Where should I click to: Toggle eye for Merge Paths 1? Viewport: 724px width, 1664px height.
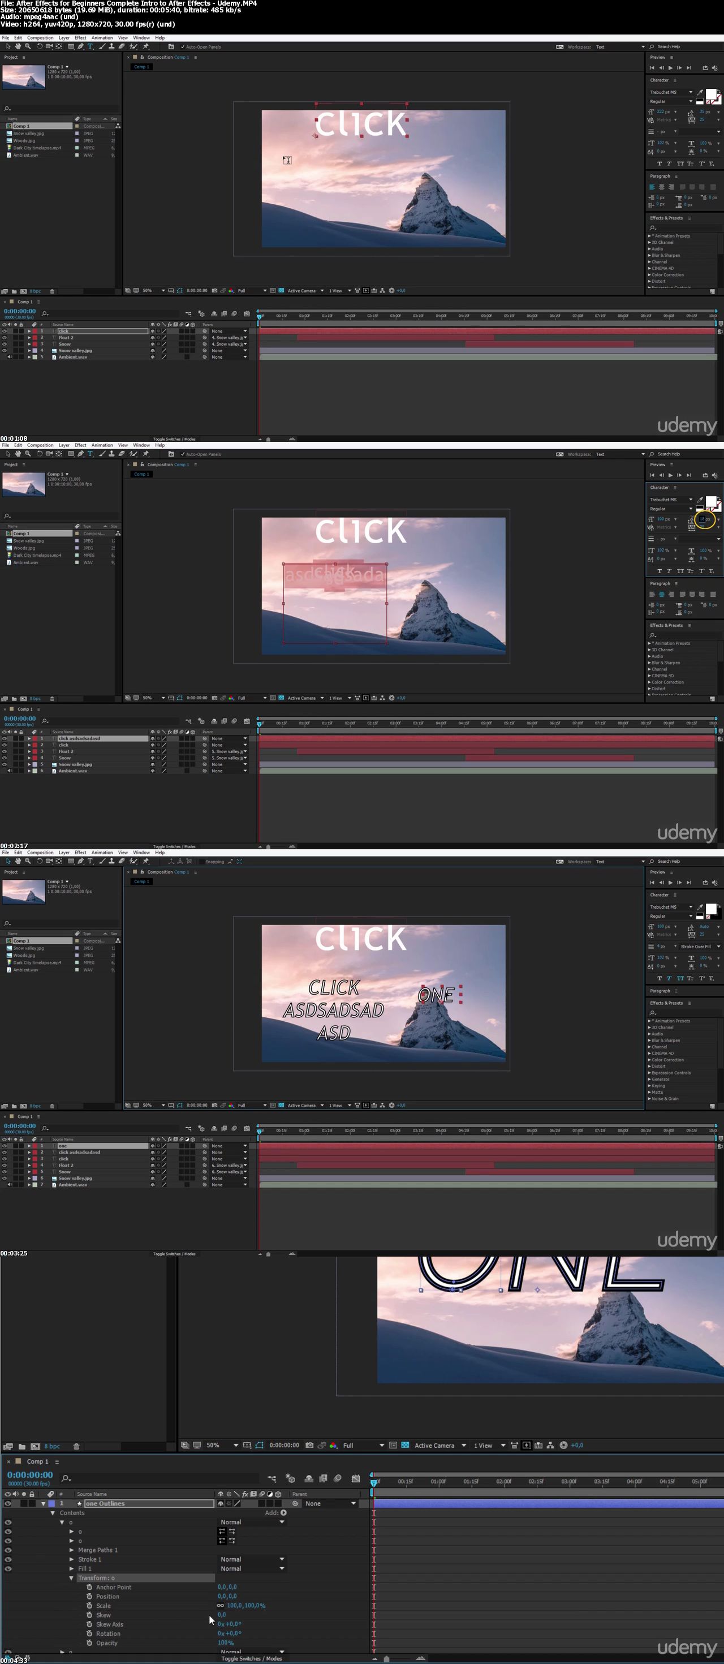[8, 1550]
